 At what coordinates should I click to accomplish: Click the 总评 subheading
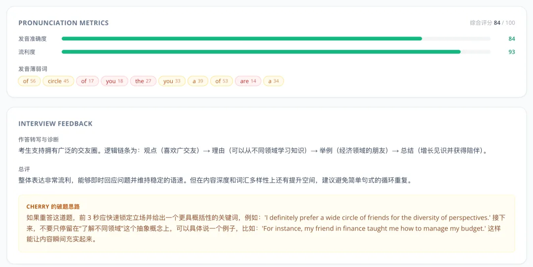tap(24, 169)
